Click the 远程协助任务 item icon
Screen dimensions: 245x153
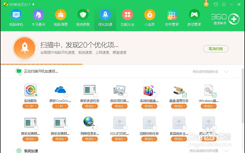pyautogui.click(x=149, y=123)
